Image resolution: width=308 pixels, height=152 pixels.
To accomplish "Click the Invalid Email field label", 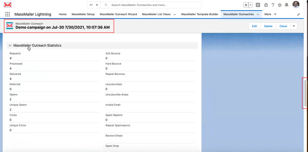I will pos(113,105).
